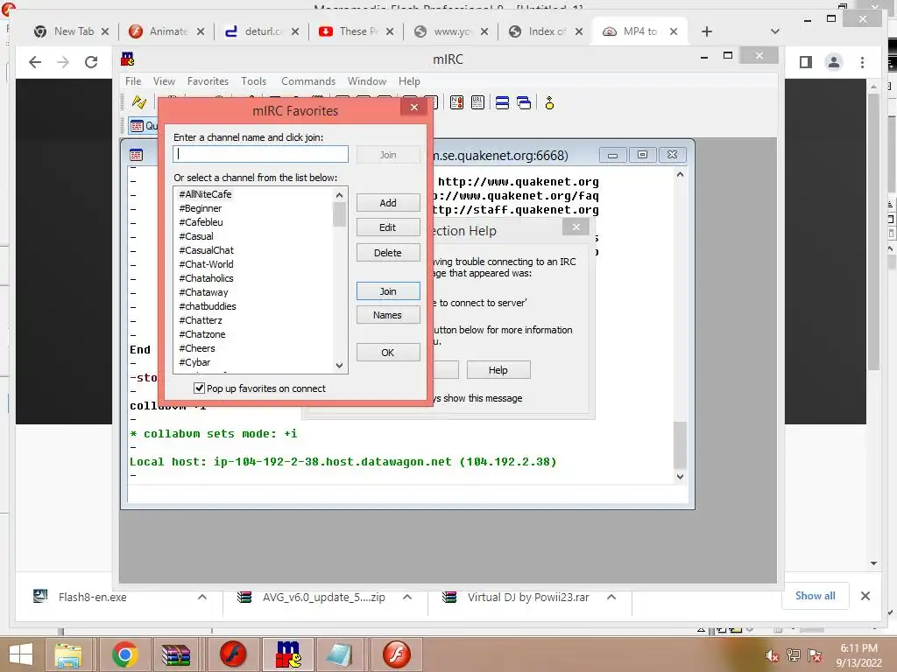Open Chrome's three-dot menu

tap(862, 62)
